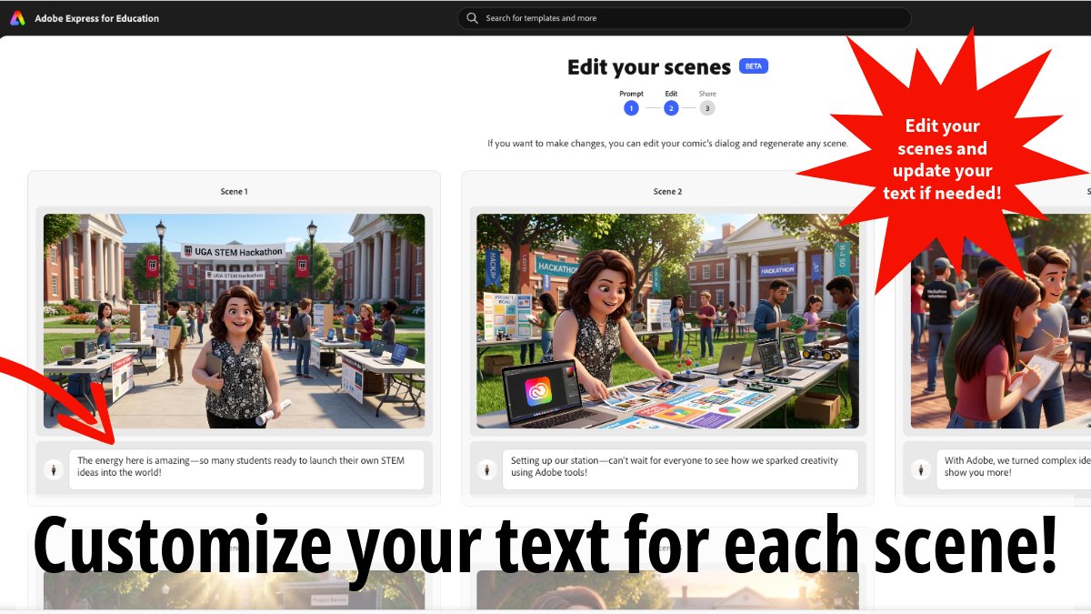Click the search templates field
Screen dimensions: 1091x614
684,18
